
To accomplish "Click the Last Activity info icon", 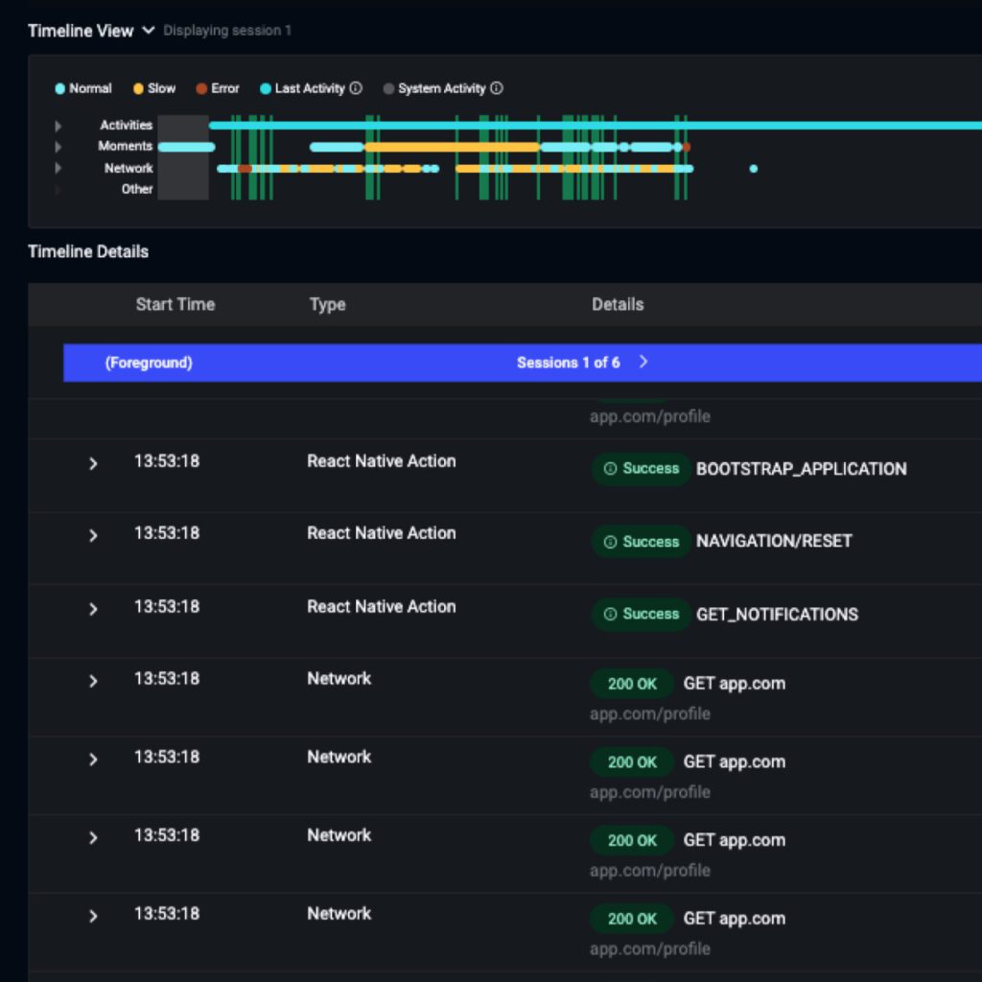I will point(356,88).
